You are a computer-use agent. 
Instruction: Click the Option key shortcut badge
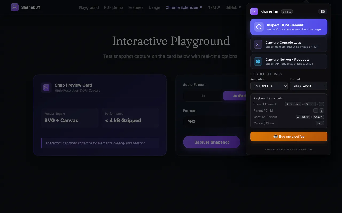[x=293, y=104]
